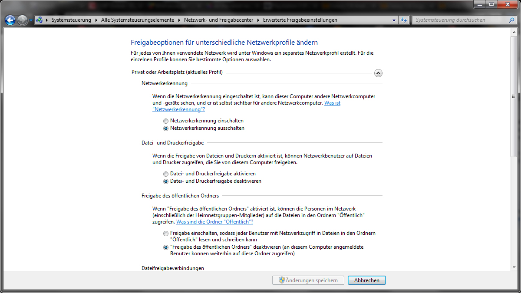The width and height of the screenshot is (521, 293).
Task: Navigate to 'Systemsteuerung' in the breadcrumb
Action: [x=71, y=20]
